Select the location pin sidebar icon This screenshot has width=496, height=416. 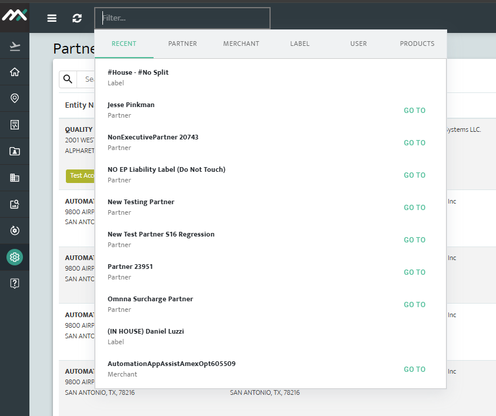click(15, 98)
